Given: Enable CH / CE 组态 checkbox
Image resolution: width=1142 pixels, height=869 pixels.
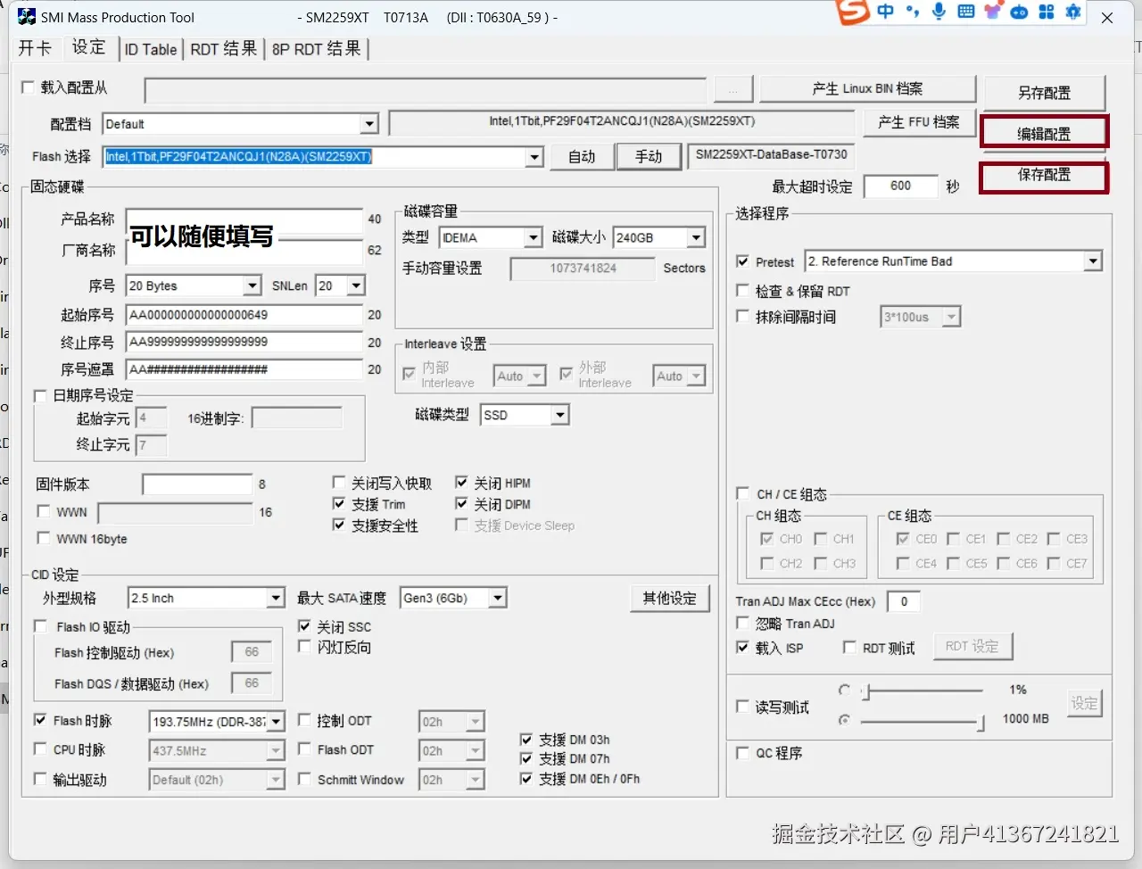Looking at the screenshot, I should 742,493.
